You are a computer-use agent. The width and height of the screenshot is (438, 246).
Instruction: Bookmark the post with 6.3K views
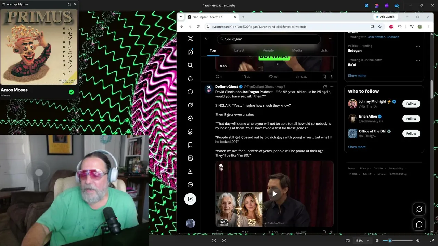pos(324,77)
